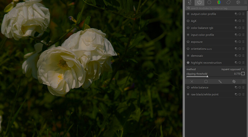
Task: Disable the AgX module
Action: [x=188, y=21]
